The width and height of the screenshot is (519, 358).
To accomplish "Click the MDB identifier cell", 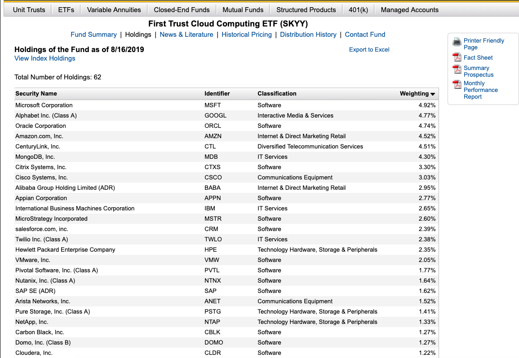I will [211, 157].
